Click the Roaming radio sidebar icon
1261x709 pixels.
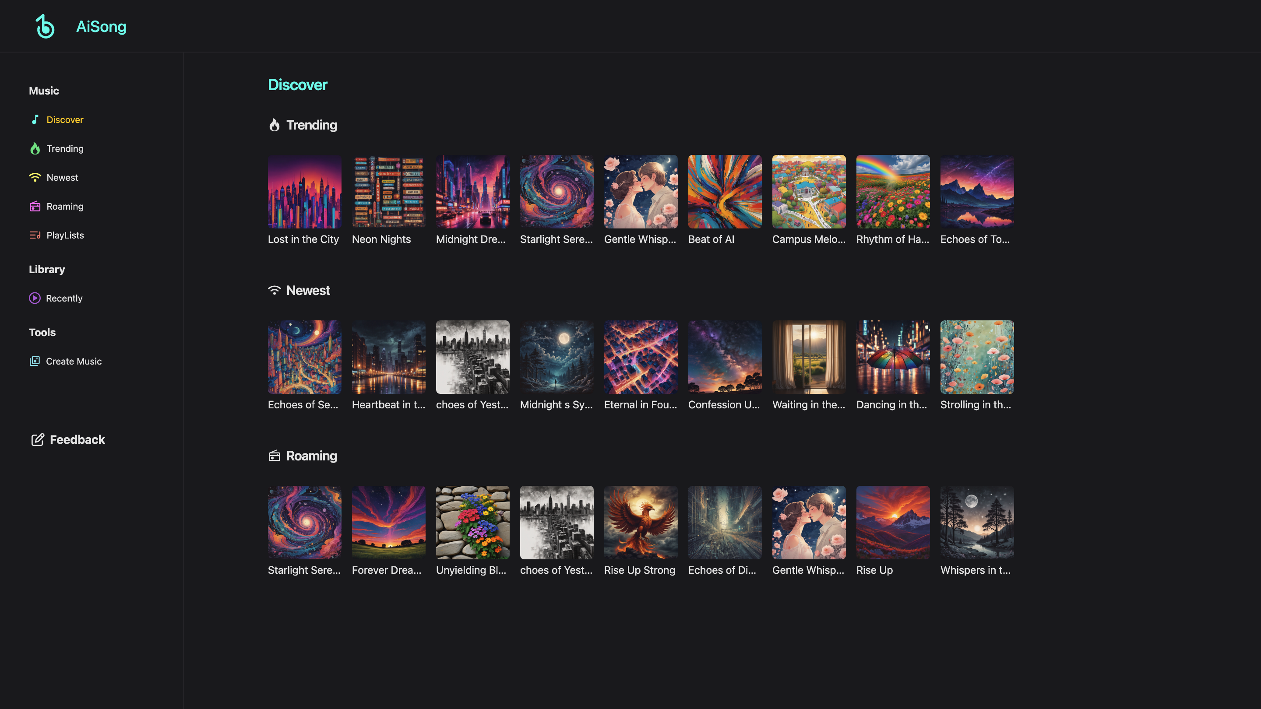35,206
